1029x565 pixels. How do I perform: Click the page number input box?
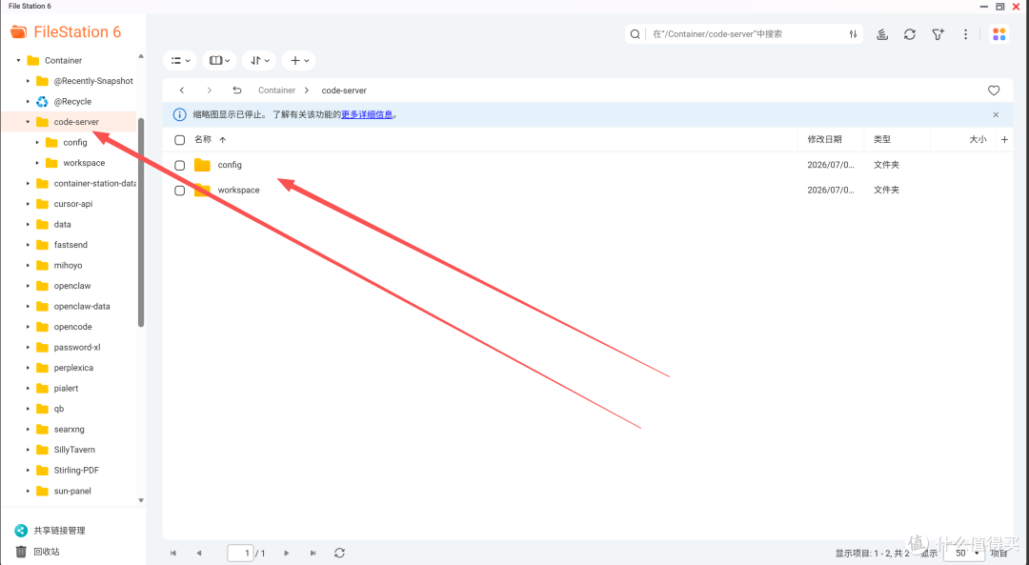[240, 554]
